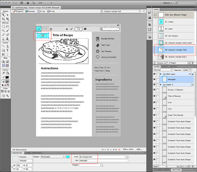Image resolution: width=197 pixels, height=172 pixels.
Task: Select the Pen tool
Action: (x=7, y=46)
